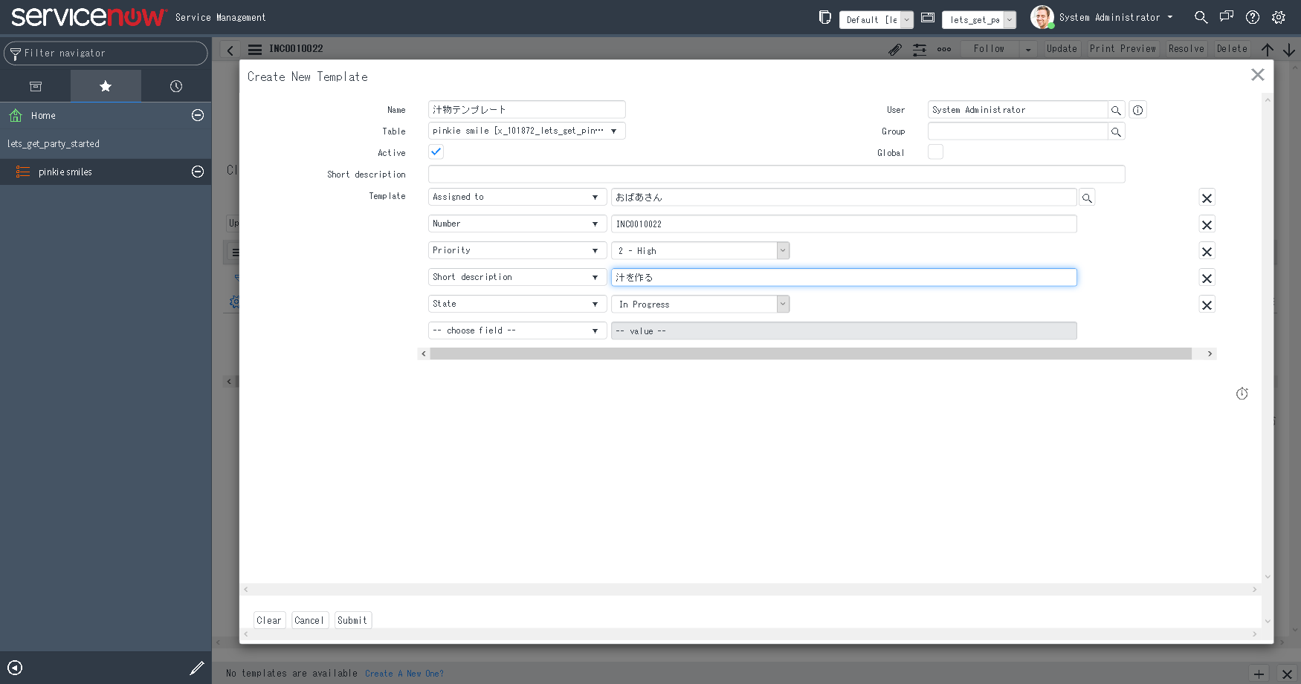
Task: Select the previous record up arrow
Action: [x=1268, y=49]
